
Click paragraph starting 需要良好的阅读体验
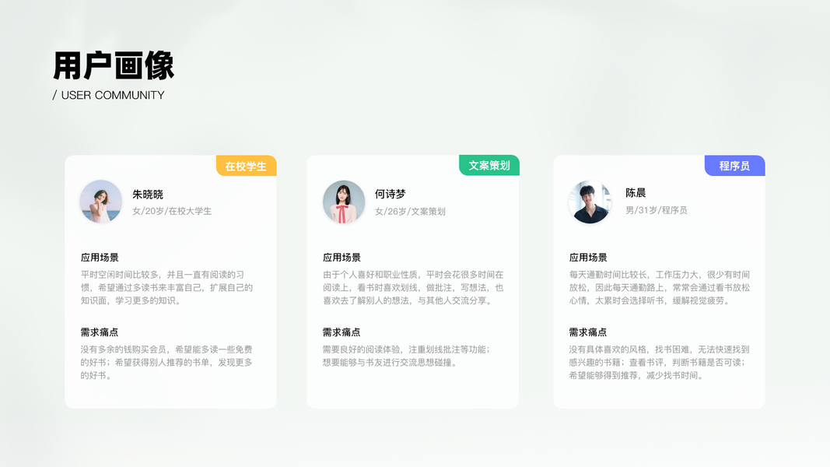pos(407,356)
